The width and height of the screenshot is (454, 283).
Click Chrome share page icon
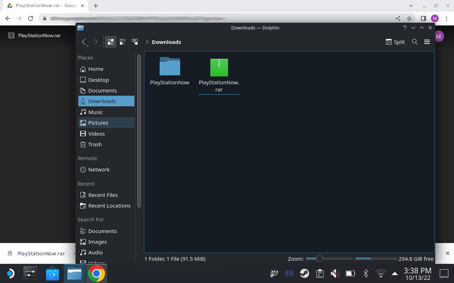(x=398, y=18)
